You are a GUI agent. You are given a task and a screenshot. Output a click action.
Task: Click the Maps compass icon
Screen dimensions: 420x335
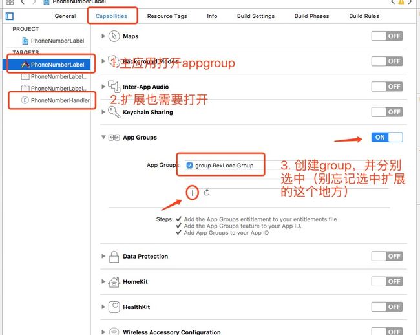(x=114, y=36)
